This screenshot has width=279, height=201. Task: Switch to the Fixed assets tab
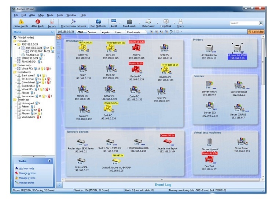point(133,32)
